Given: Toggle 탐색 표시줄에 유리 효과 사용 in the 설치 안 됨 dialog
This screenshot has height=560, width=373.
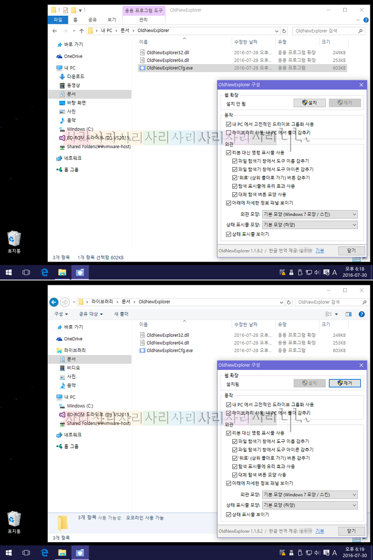Looking at the screenshot, I should click(235, 186).
